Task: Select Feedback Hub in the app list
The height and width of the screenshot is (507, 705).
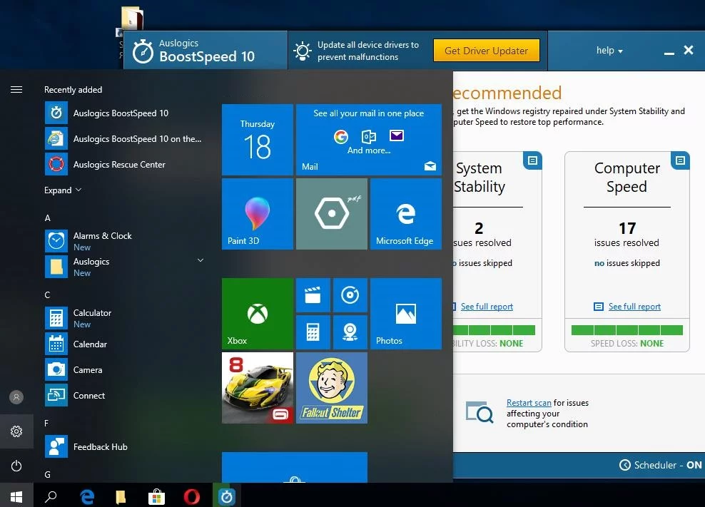Action: [100, 447]
